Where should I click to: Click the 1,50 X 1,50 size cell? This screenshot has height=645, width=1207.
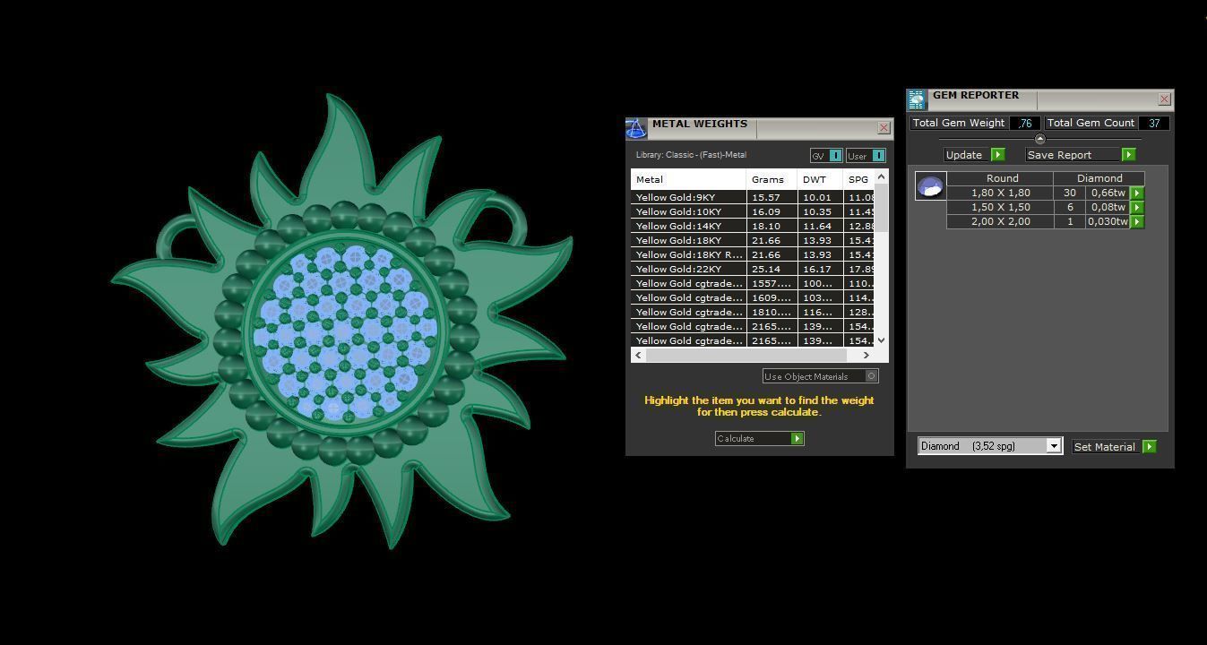1000,207
